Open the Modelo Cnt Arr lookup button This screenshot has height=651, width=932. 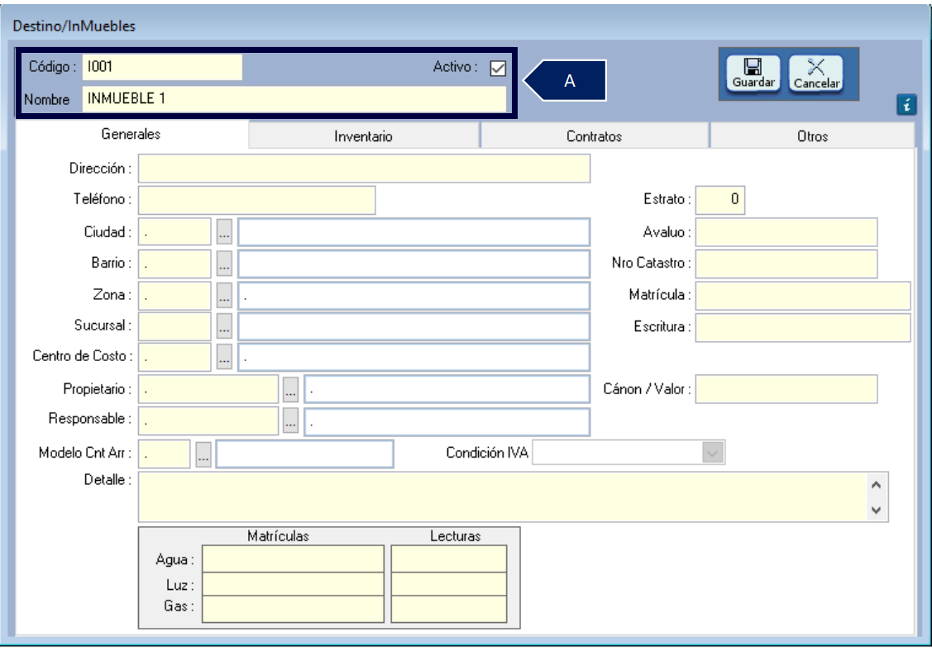pyautogui.click(x=203, y=454)
